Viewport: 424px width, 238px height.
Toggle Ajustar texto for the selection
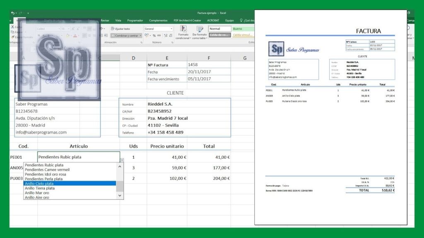coord(121,28)
